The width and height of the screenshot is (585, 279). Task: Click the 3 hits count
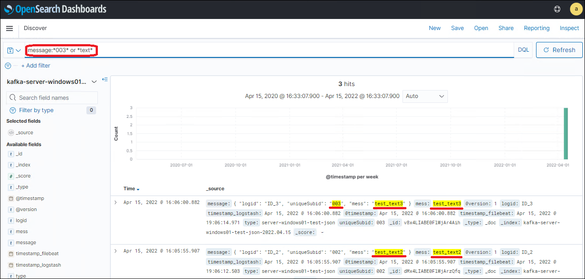click(x=347, y=84)
